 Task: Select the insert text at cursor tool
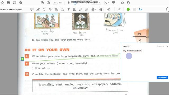coord(63,9)
